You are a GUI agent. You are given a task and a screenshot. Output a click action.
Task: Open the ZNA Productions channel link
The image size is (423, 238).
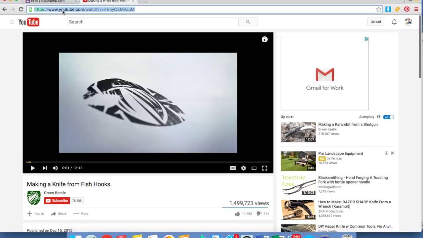[x=330, y=211]
